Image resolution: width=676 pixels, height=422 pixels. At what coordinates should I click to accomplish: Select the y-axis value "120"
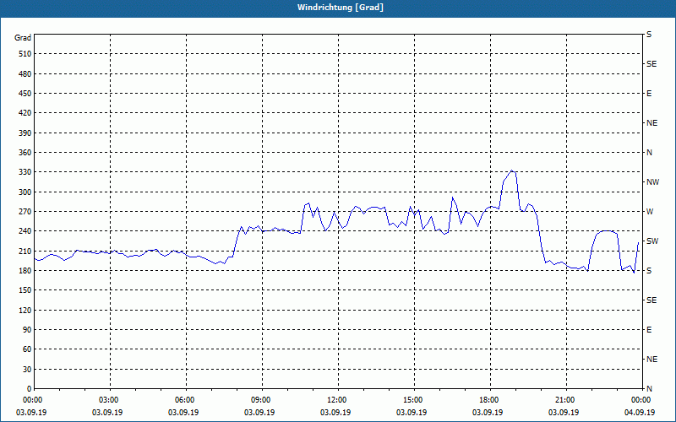tap(25, 310)
